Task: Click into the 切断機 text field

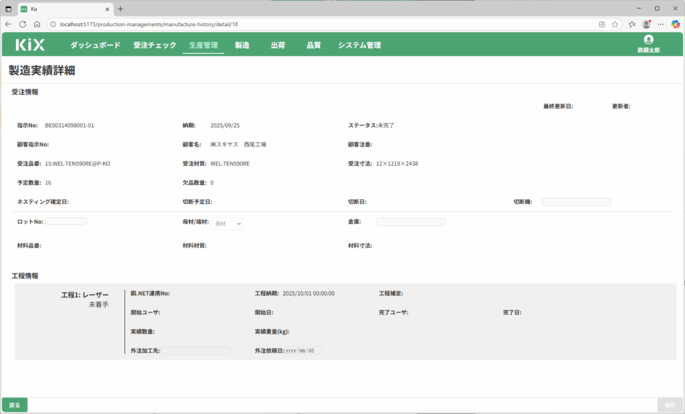Action: tap(576, 202)
